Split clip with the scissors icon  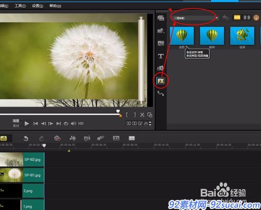[142, 115]
